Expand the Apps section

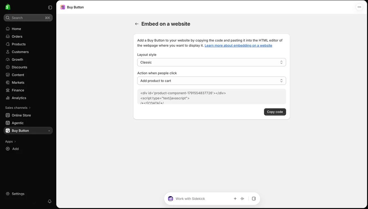coord(10,141)
